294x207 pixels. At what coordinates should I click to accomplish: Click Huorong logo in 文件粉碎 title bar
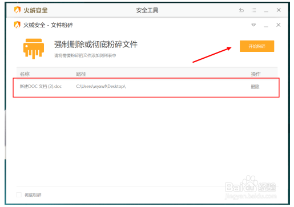17,25
